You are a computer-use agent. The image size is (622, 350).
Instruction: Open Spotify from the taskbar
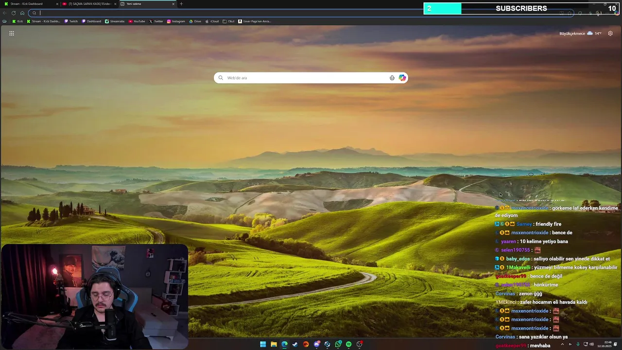349,344
